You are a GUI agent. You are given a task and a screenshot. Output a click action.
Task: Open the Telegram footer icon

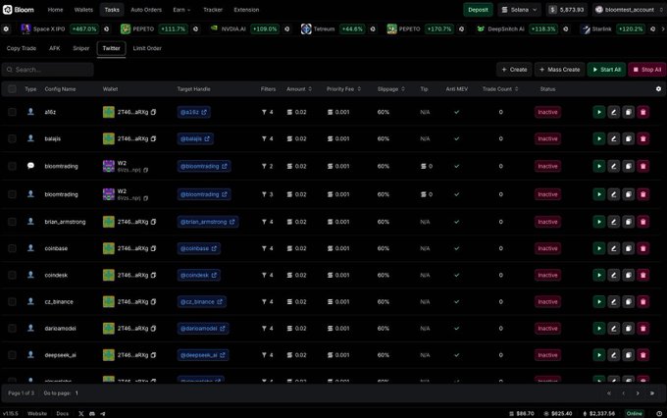tap(103, 413)
